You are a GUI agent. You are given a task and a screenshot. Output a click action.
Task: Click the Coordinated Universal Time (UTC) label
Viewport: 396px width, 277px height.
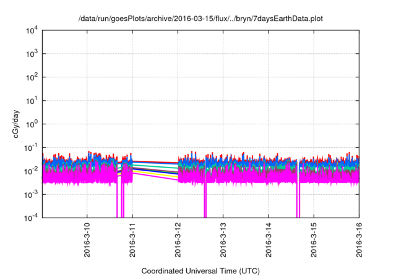(200, 271)
